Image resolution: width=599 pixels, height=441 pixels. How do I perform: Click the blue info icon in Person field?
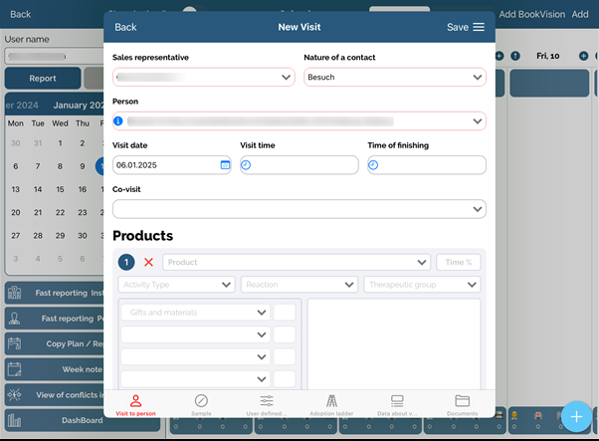118,121
